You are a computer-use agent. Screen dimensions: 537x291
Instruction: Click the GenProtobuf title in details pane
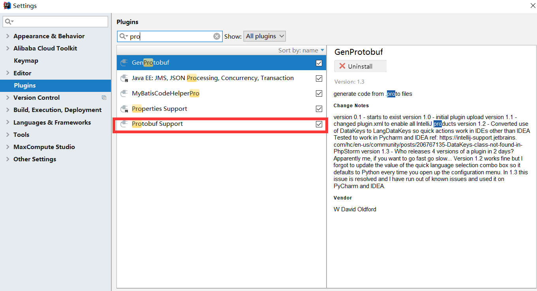point(359,52)
